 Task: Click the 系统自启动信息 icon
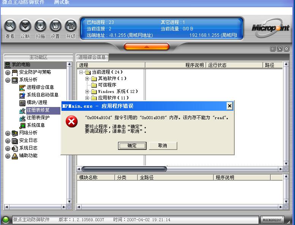22,95
